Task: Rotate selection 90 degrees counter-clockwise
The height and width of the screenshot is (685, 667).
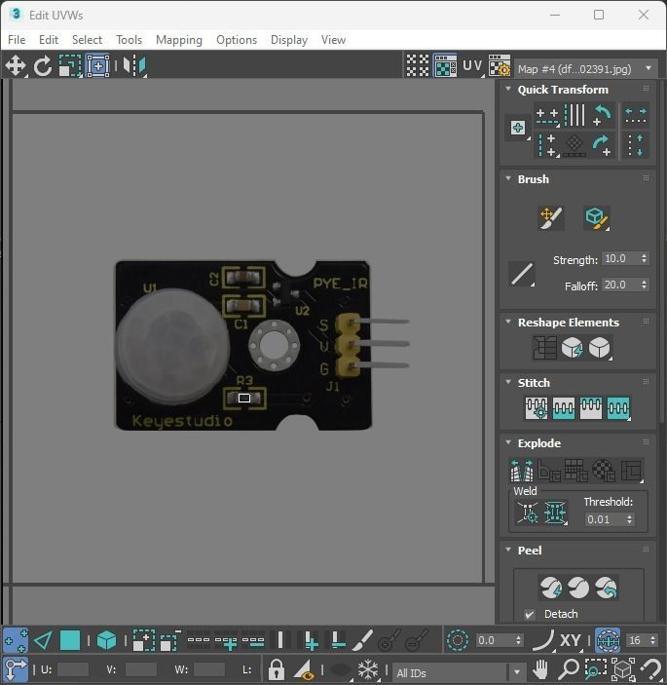Action: click(x=603, y=116)
